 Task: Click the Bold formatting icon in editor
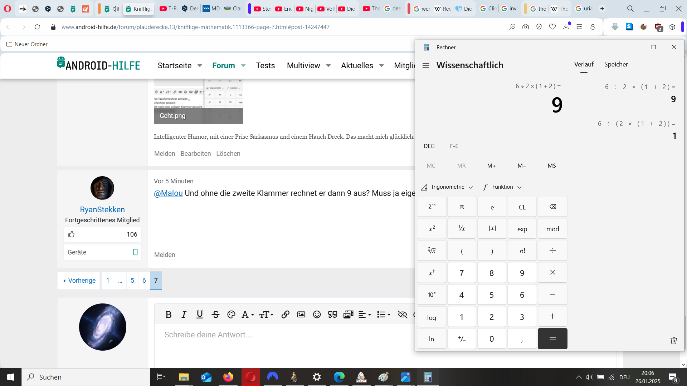[169, 315]
